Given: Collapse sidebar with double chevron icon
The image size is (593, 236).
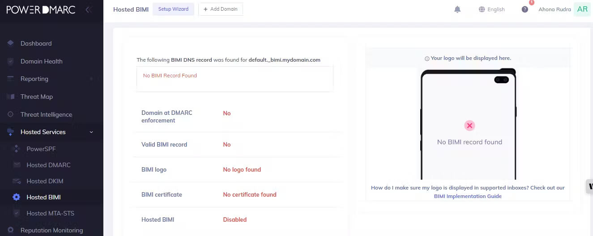Looking at the screenshot, I should pos(89,9).
